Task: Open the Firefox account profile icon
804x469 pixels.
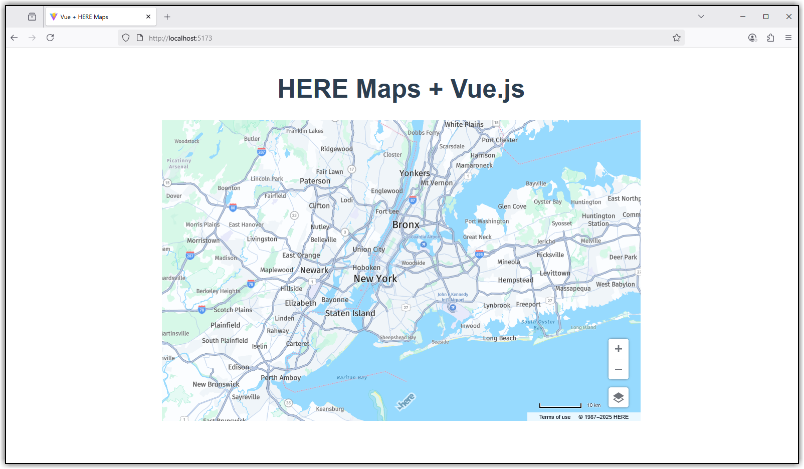Action: click(x=752, y=37)
